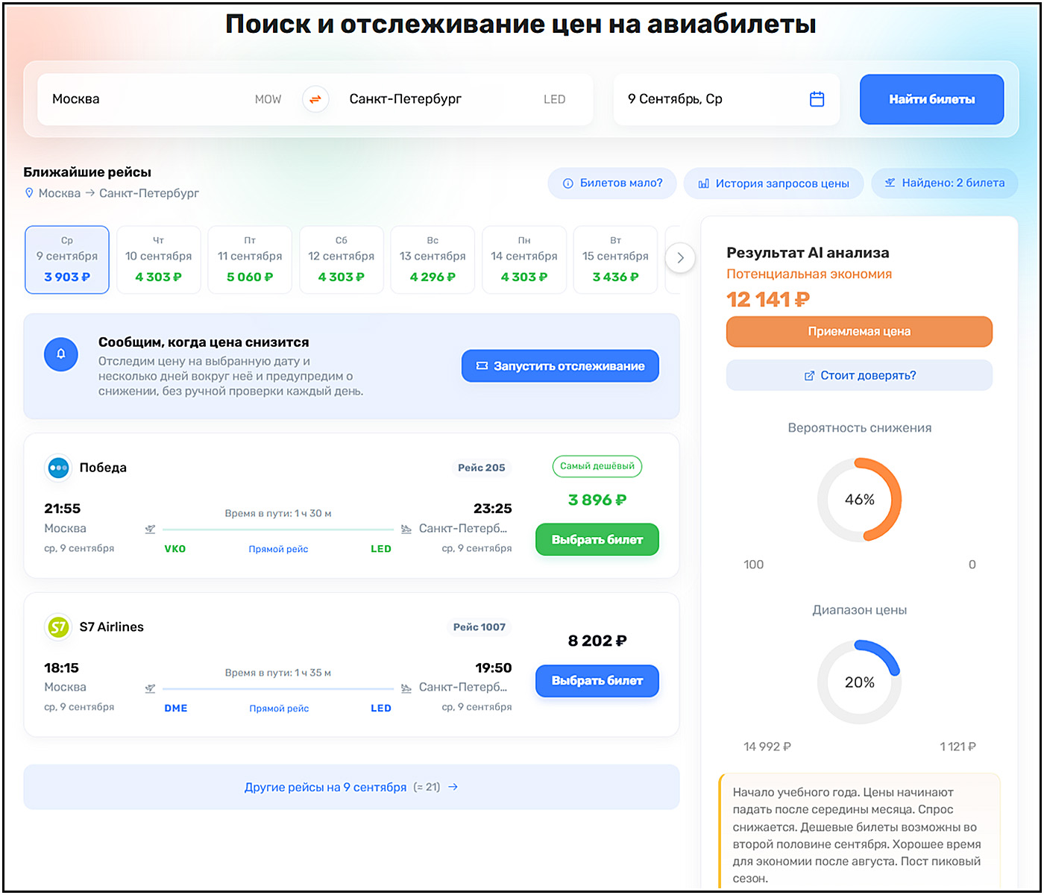
Task: Click the MOW city code
Action: (x=268, y=99)
